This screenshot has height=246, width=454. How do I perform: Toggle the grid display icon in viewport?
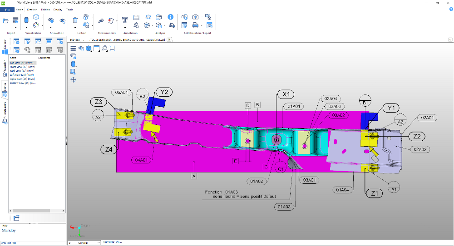tap(73, 71)
